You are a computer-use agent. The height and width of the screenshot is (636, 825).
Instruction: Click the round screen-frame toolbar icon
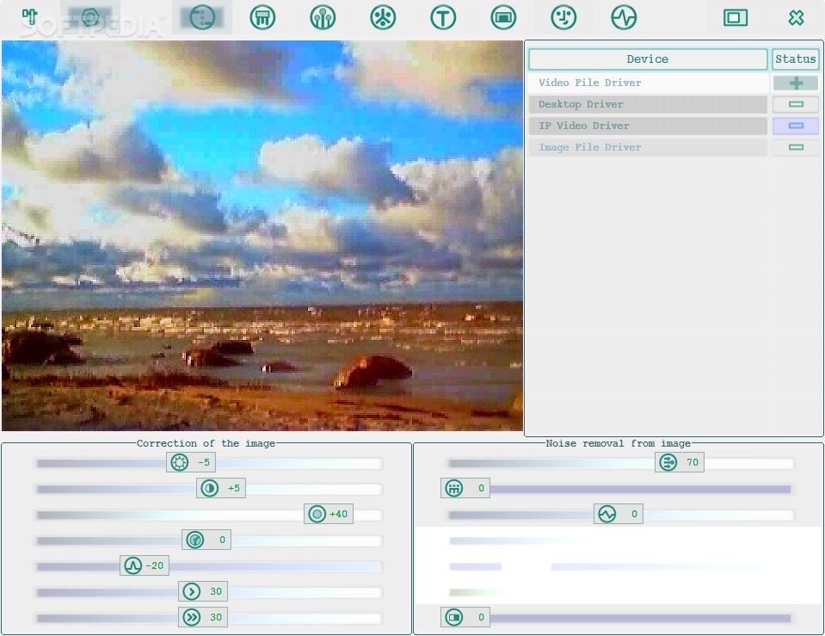coord(503,17)
